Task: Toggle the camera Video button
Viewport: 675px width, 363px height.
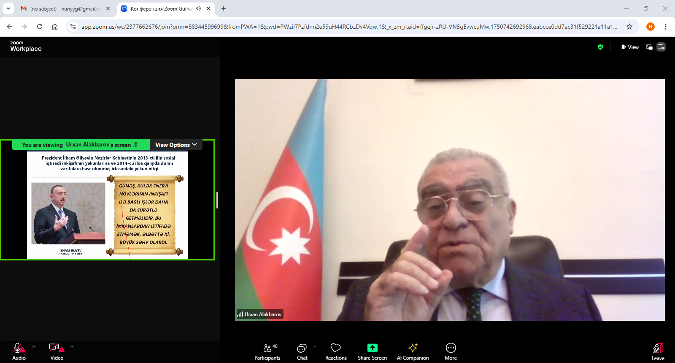Action: [x=57, y=352]
